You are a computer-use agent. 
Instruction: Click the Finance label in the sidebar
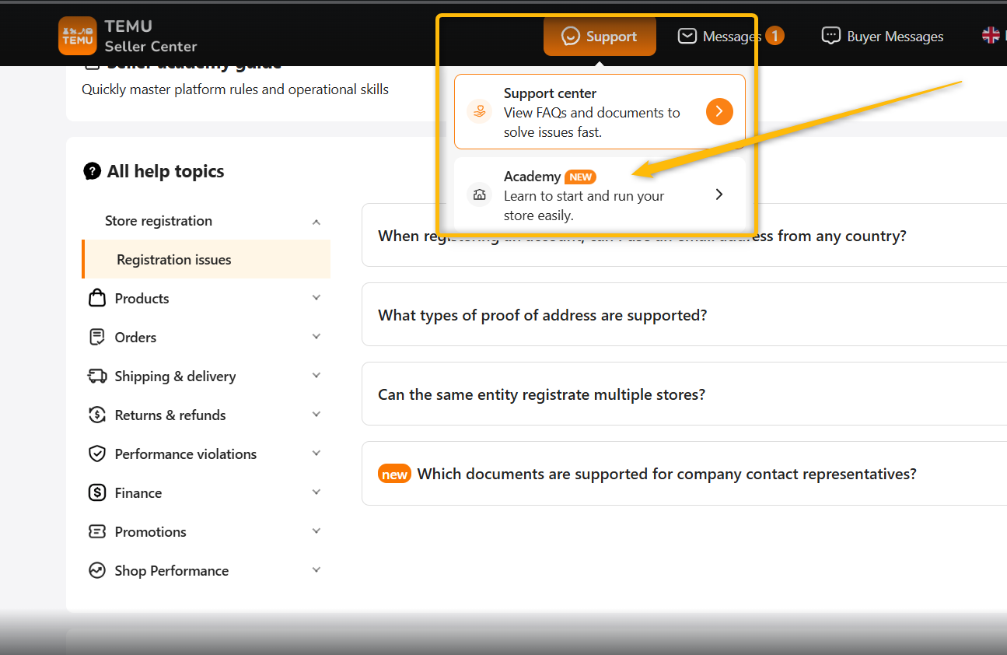tap(138, 492)
